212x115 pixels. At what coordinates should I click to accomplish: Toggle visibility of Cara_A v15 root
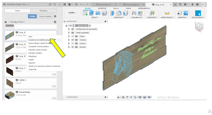click(x=71, y=25)
